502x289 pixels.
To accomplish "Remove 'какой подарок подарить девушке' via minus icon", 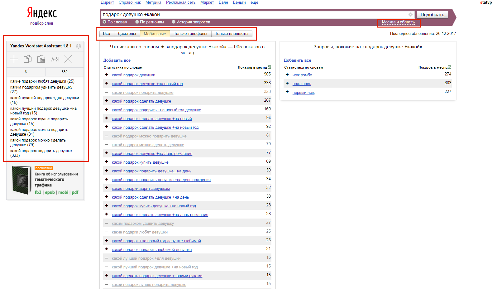I will pyautogui.click(x=107, y=92).
